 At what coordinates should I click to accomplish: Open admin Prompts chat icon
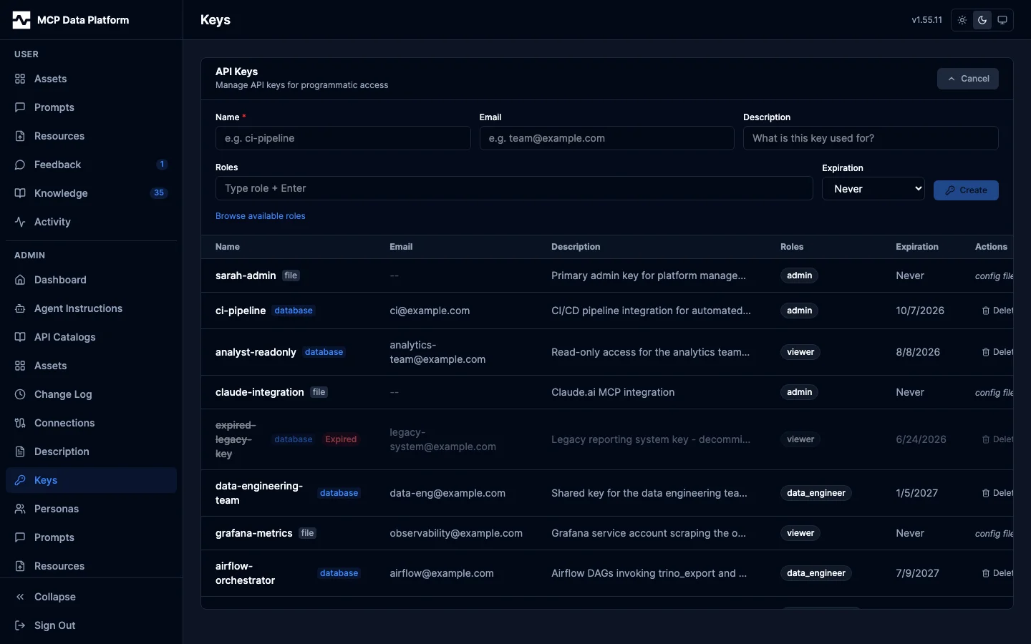pyautogui.click(x=20, y=537)
